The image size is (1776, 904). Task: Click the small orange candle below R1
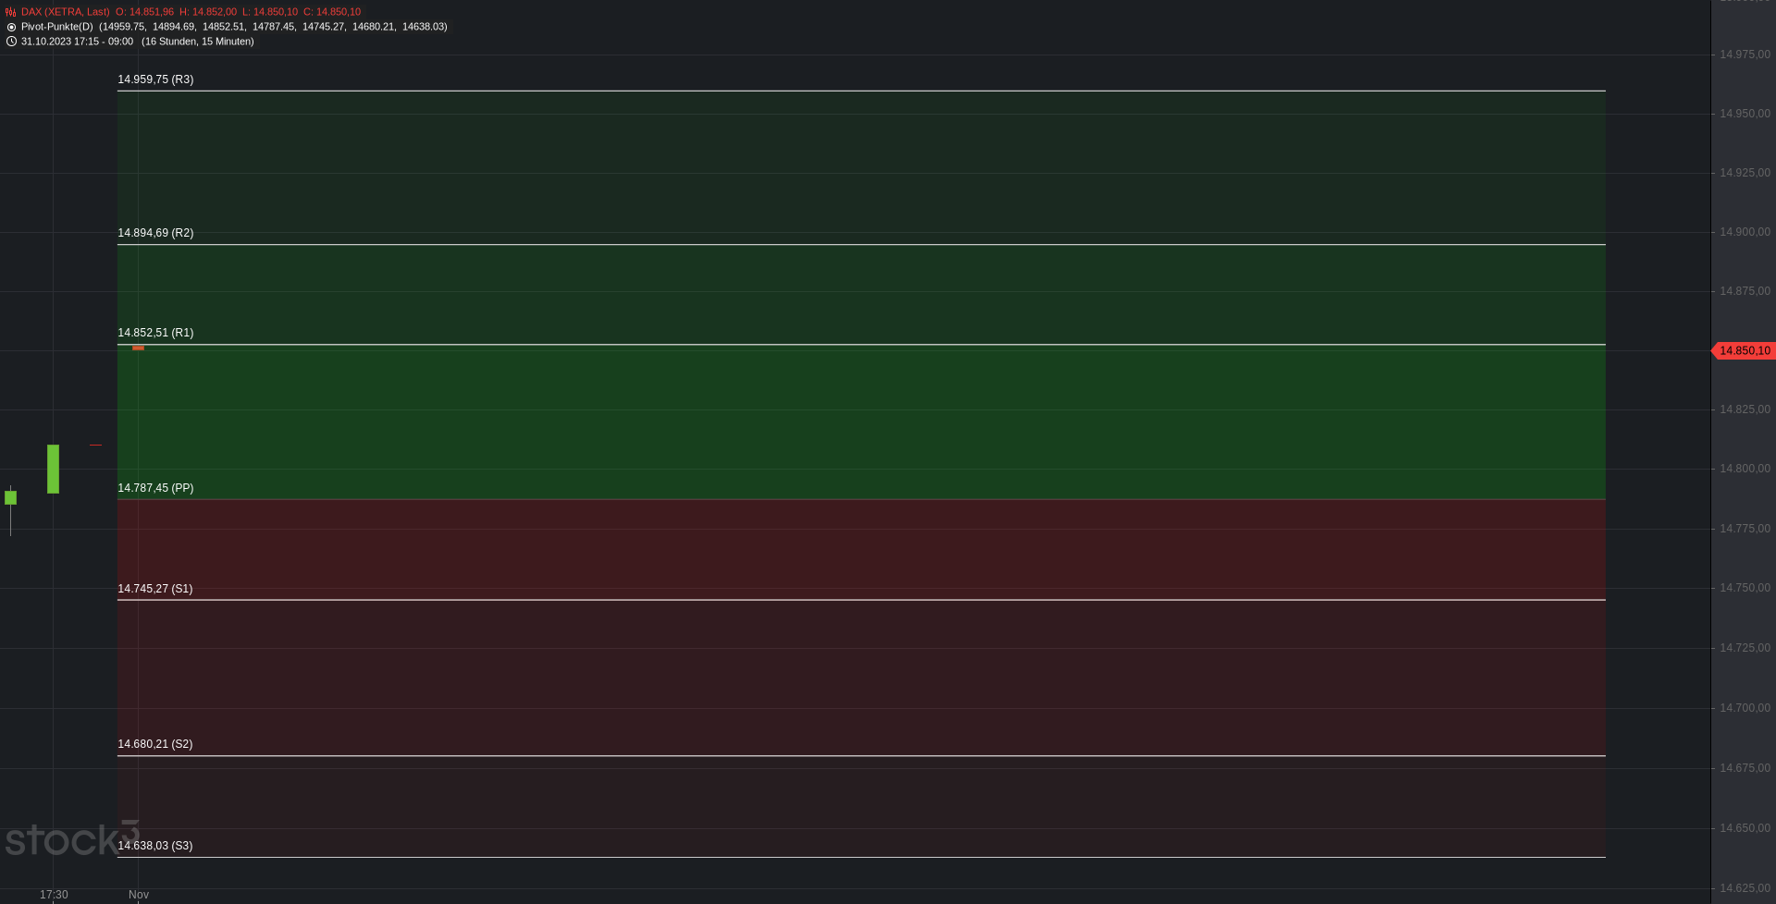click(138, 348)
